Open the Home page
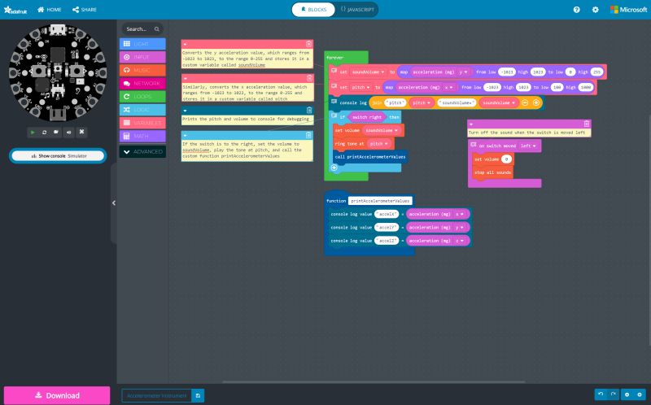 click(49, 10)
